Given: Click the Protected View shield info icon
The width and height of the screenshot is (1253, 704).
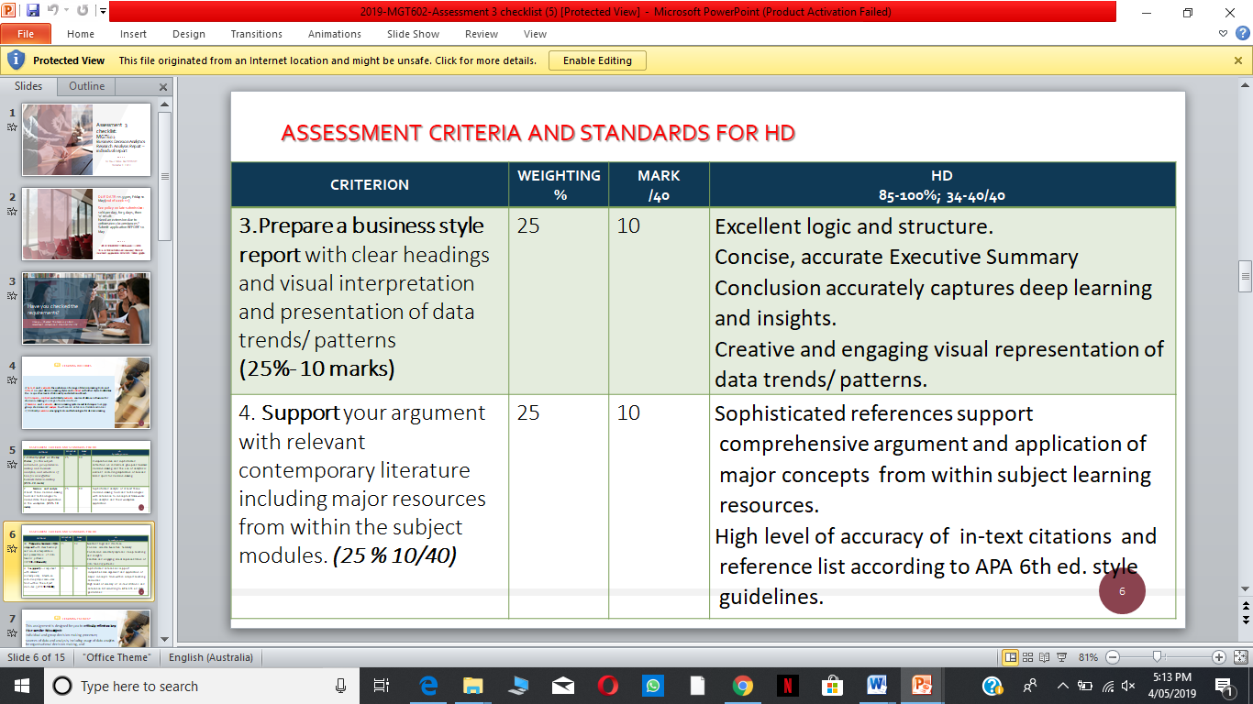Looking at the screenshot, I should pos(16,60).
